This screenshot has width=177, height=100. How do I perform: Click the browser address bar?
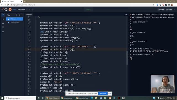(81, 5)
